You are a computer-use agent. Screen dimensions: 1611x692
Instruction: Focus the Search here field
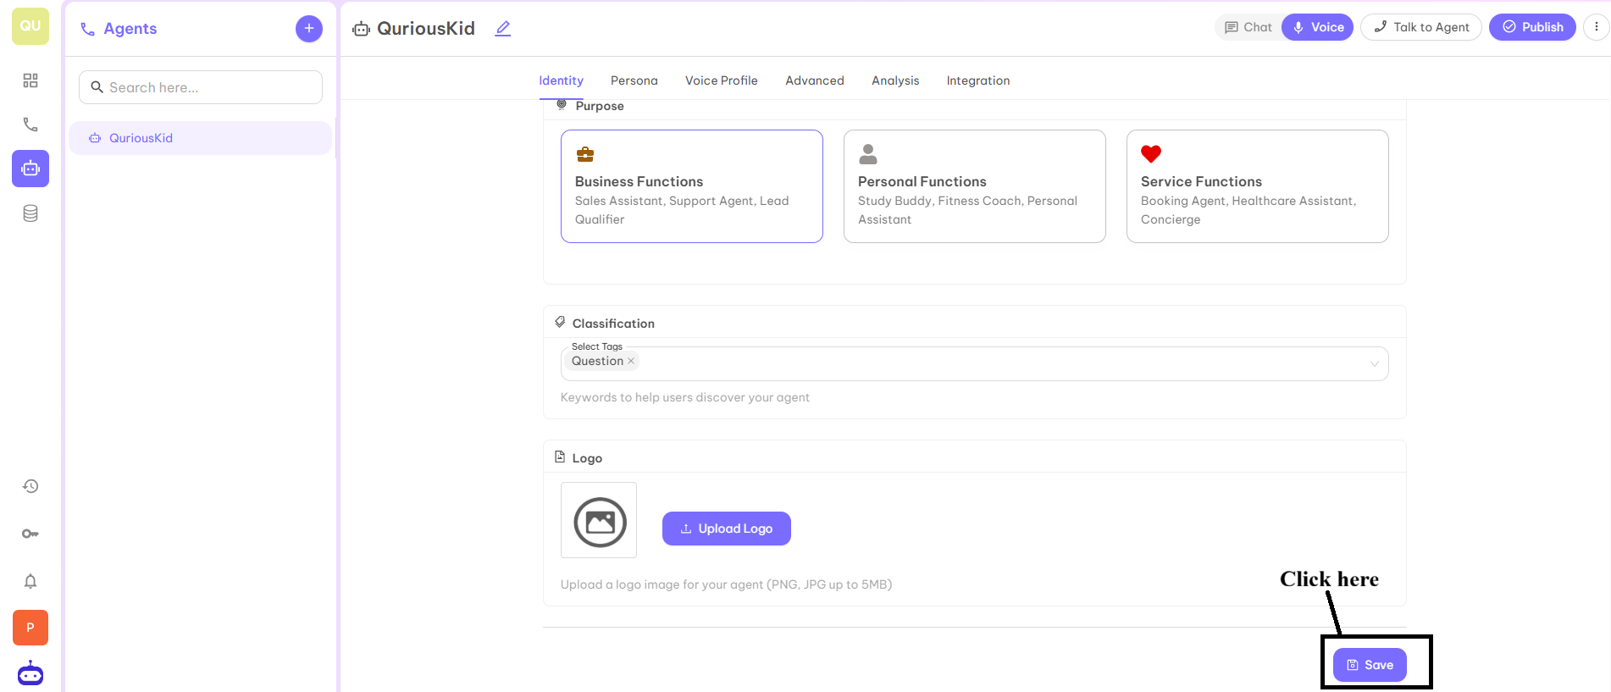point(201,87)
